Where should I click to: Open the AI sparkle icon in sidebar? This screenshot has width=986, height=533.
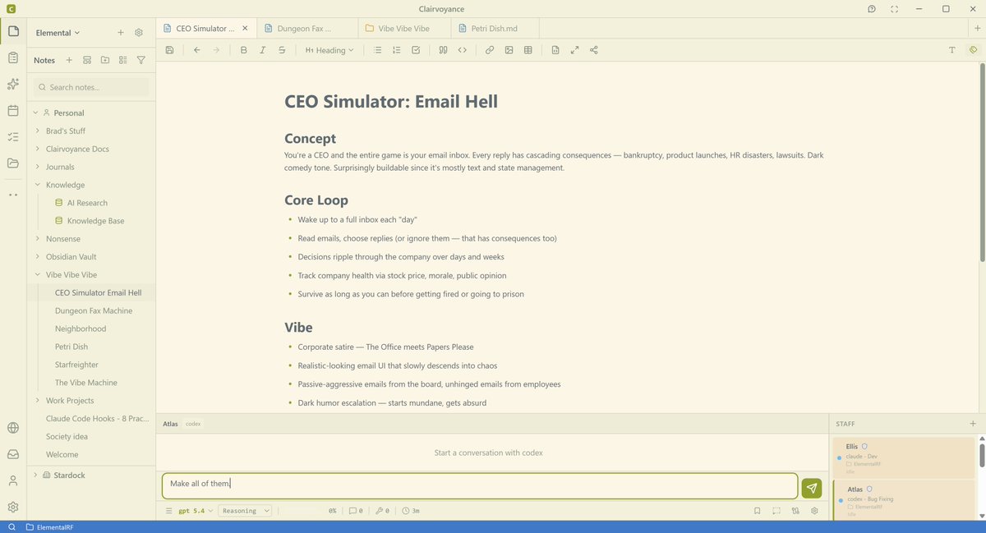[x=12, y=84]
